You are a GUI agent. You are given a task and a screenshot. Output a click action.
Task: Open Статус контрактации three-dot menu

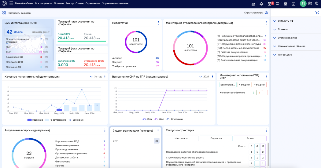pyautogui.click(x=266, y=130)
